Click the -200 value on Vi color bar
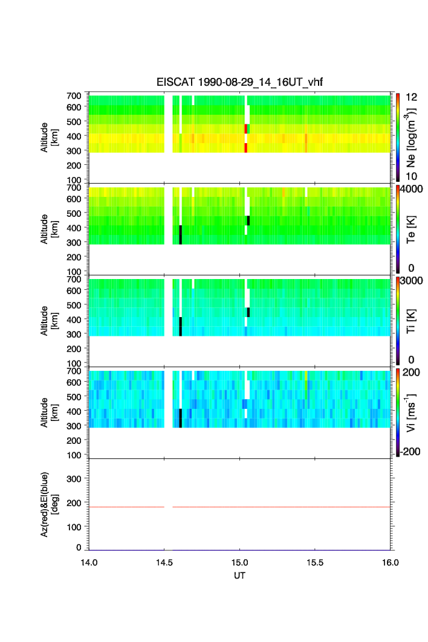The image size is (428, 642). point(410,452)
